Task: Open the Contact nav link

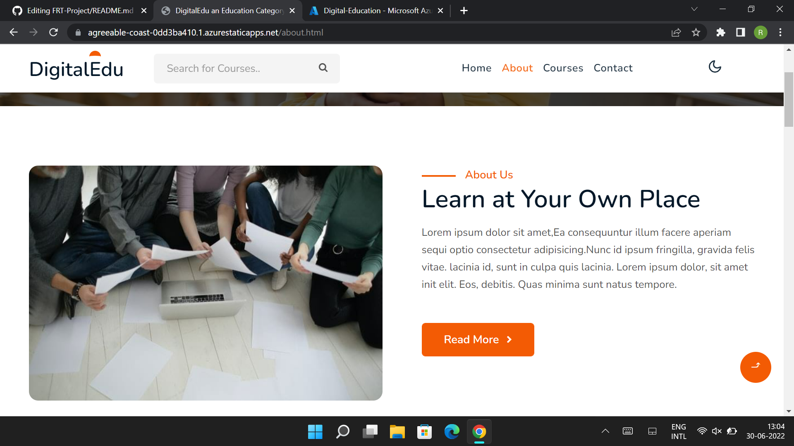Action: (x=613, y=68)
